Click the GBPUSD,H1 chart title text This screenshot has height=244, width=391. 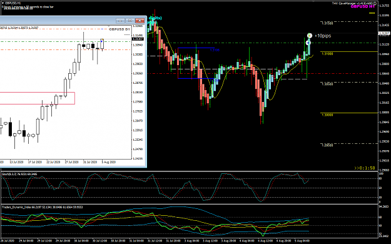pyautogui.click(x=13, y=3)
